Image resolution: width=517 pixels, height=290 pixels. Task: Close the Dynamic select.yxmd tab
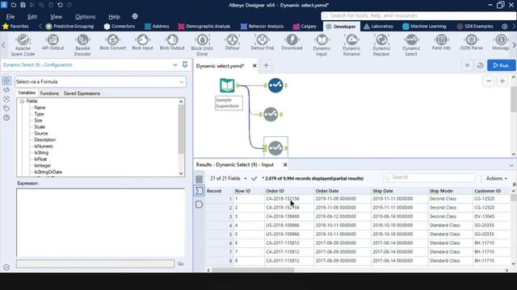click(x=254, y=66)
